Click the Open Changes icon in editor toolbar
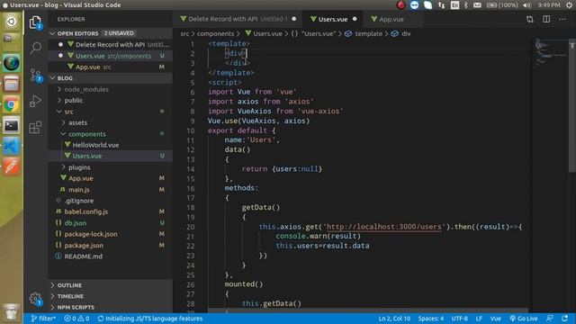The width and height of the screenshot is (576, 324). (x=530, y=19)
